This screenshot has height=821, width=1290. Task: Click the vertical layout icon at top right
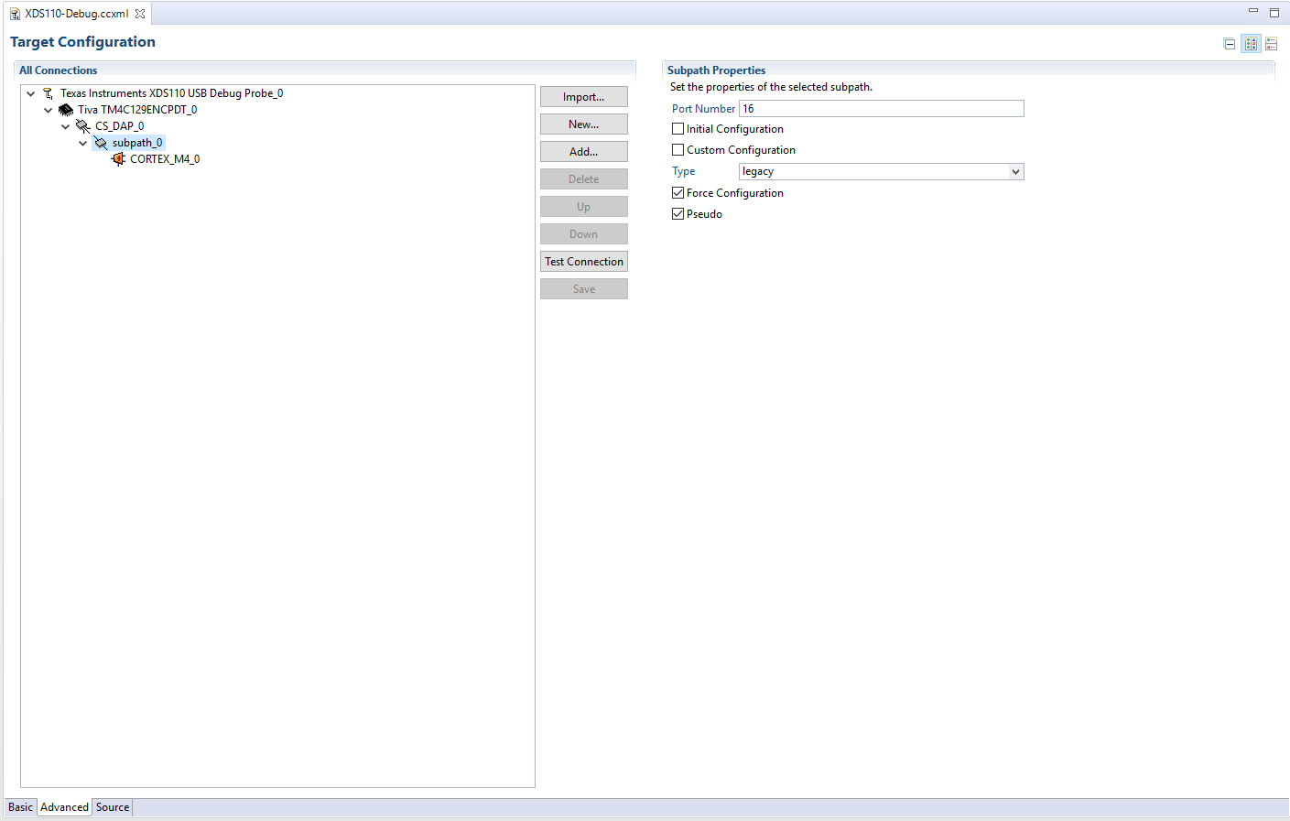coord(1271,44)
